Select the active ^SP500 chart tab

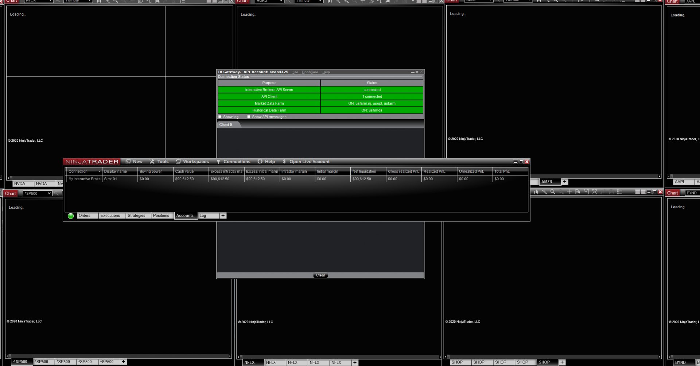pos(22,362)
